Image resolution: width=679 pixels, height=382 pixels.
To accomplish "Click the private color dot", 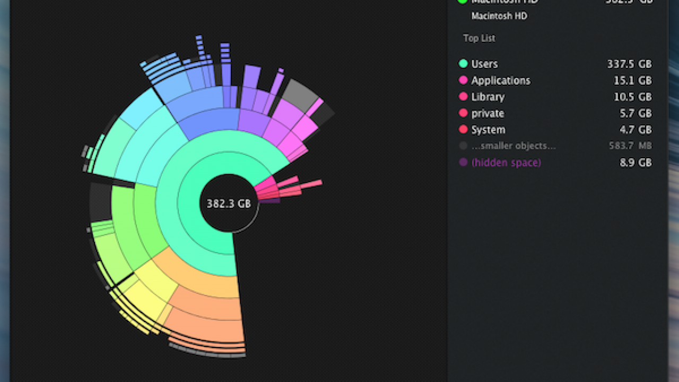I will [x=463, y=113].
